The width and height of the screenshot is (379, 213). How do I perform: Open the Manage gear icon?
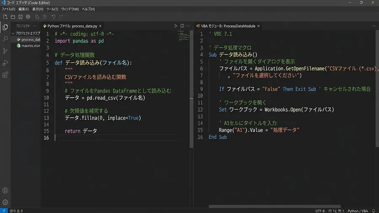click(5, 202)
